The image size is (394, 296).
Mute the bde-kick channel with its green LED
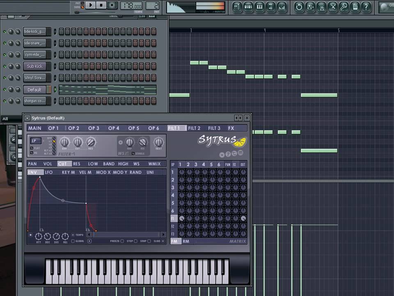(4, 32)
